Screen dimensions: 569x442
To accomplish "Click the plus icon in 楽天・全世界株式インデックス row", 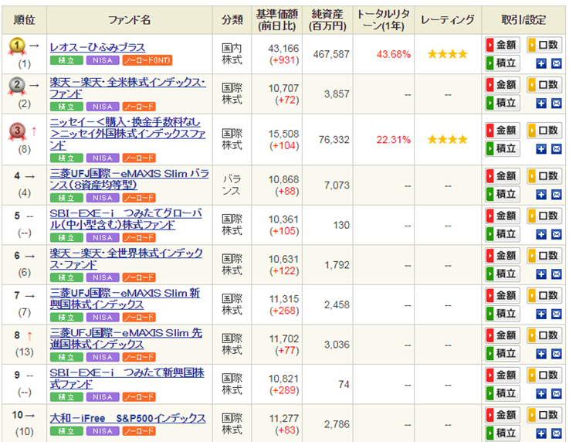I will coord(541,274).
